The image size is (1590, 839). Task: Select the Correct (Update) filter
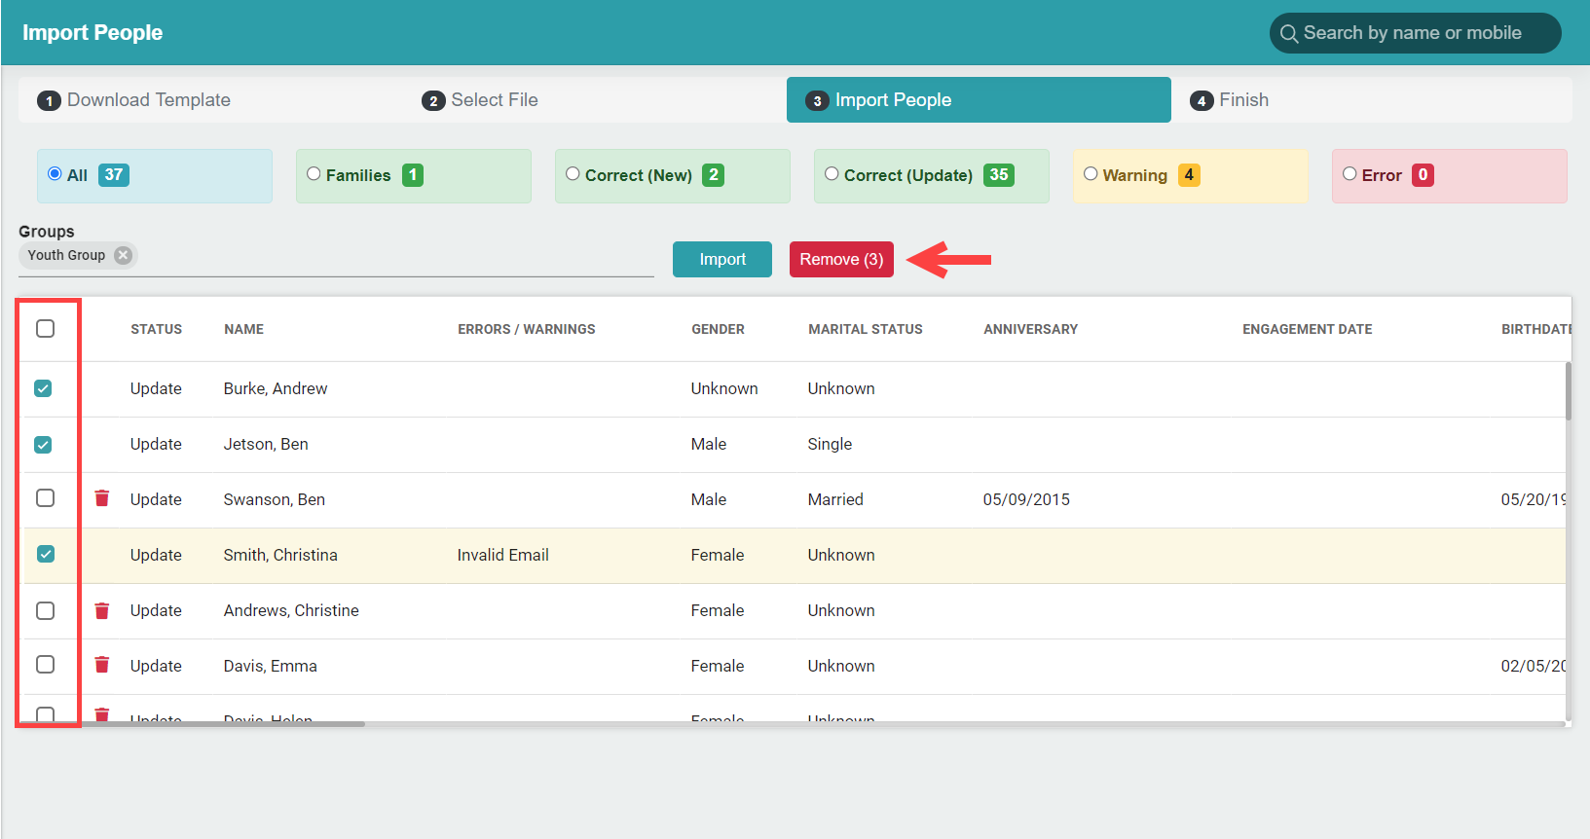point(832,174)
